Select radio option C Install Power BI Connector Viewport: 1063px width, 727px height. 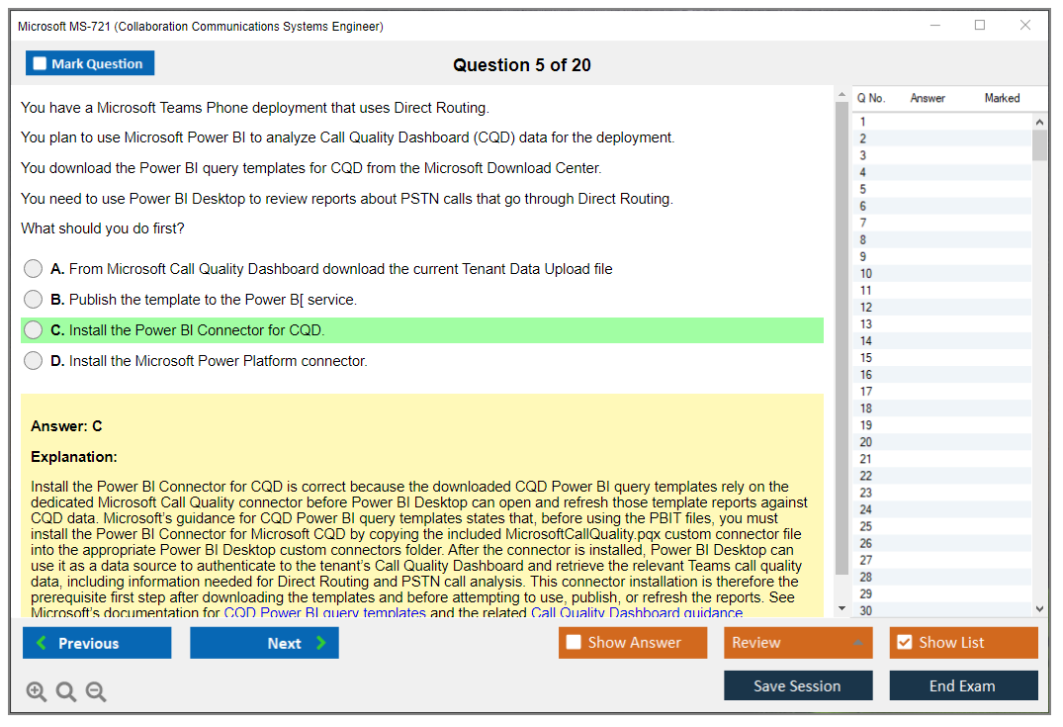34,330
